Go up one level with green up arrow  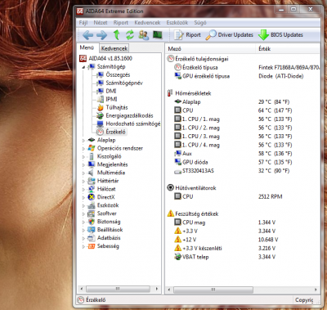click(117, 35)
